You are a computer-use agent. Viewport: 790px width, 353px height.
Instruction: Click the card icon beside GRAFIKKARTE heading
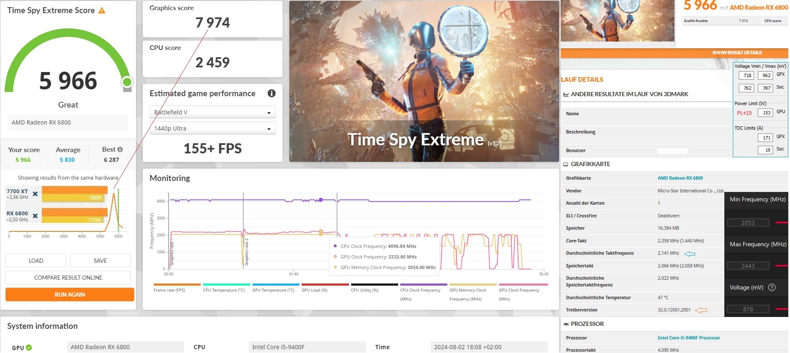(565, 164)
